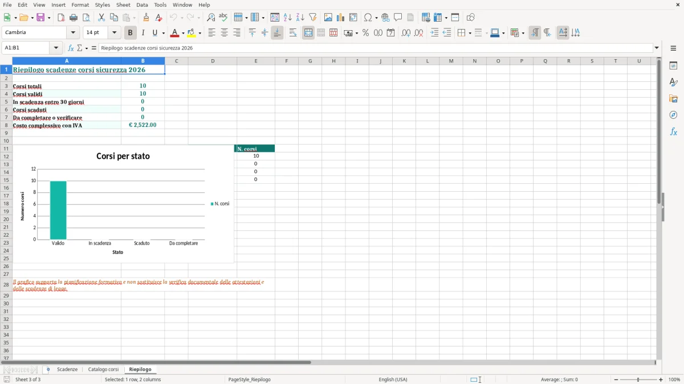Click the Cut scissors icon
The width and height of the screenshot is (684, 384).
(101, 18)
